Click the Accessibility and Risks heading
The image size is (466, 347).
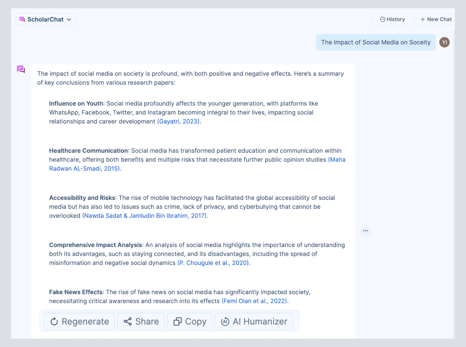[82, 198]
